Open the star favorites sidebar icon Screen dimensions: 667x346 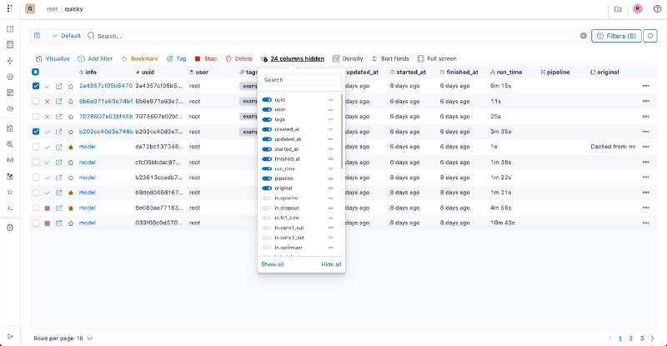10,192
